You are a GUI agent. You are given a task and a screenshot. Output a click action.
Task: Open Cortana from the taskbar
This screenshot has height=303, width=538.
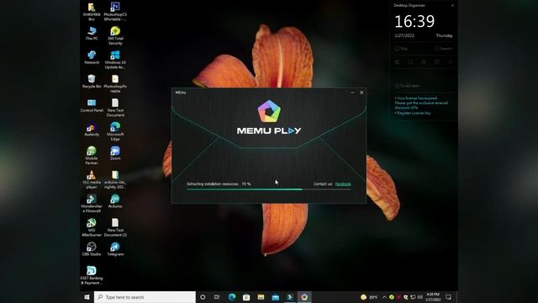pyautogui.click(x=203, y=297)
